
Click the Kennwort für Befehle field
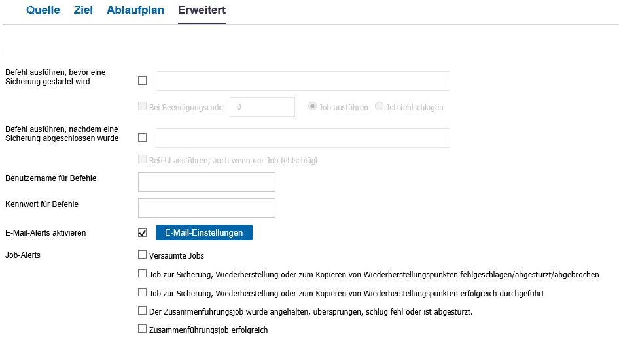coord(207,208)
